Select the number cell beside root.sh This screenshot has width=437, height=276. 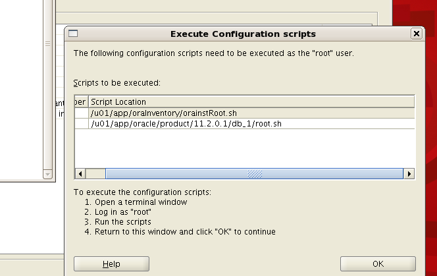coord(82,124)
